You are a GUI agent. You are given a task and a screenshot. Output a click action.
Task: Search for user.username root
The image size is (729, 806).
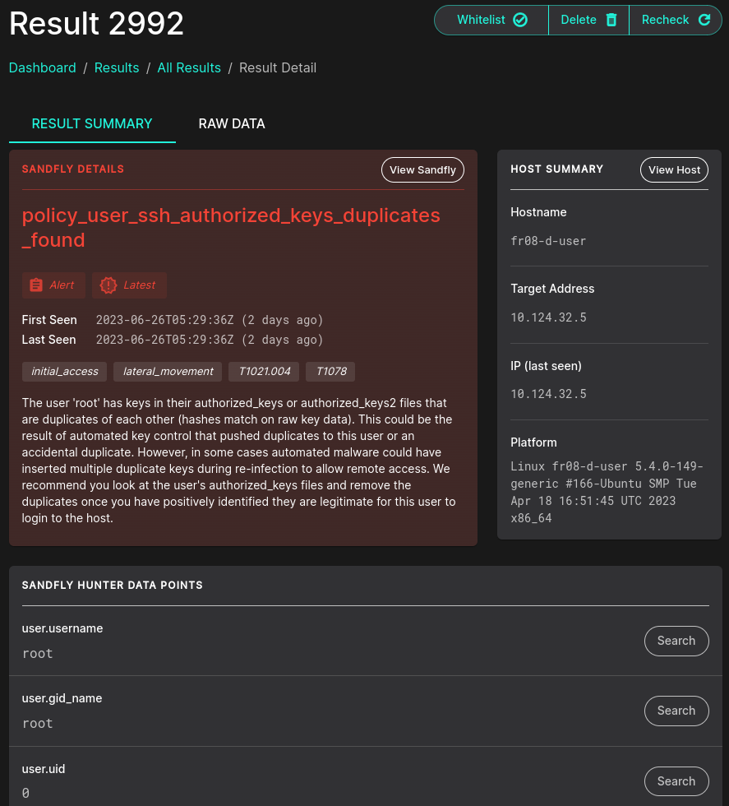pyautogui.click(x=676, y=641)
